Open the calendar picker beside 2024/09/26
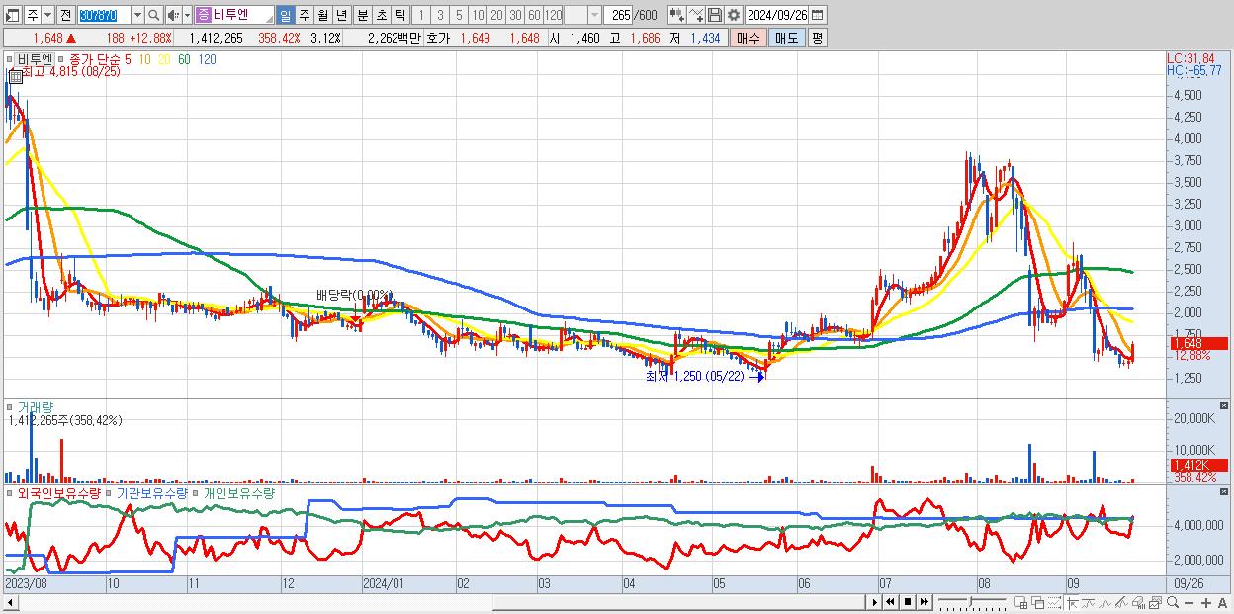 tap(817, 15)
